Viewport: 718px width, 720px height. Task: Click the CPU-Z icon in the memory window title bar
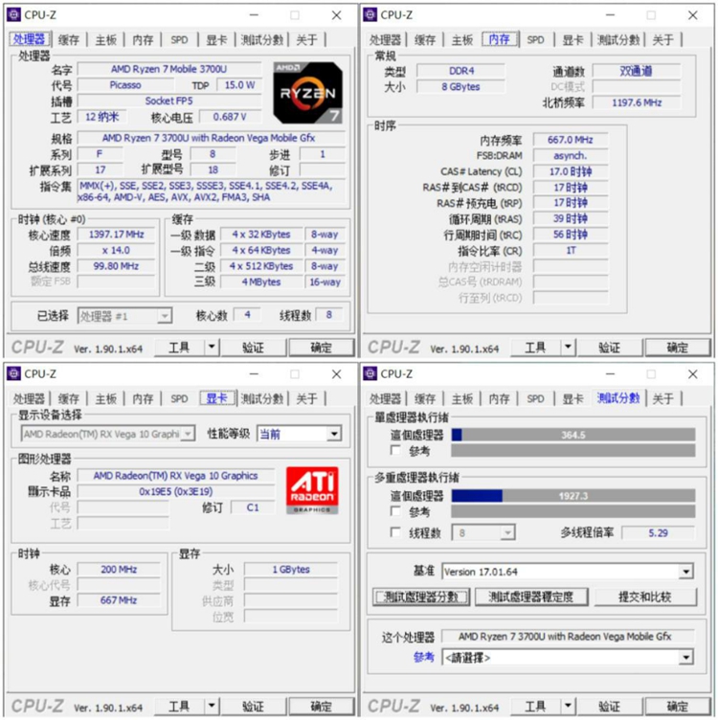pyautogui.click(x=370, y=15)
